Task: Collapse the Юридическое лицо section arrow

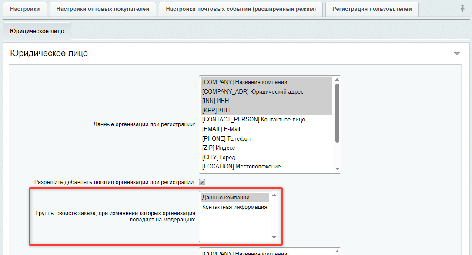Action: 457,54
